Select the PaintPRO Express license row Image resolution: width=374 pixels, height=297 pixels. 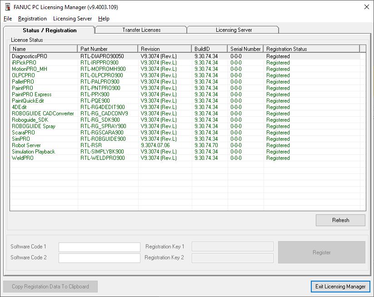(x=185, y=94)
